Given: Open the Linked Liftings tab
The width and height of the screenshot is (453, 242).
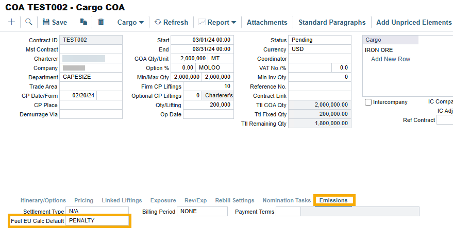Looking at the screenshot, I should pyautogui.click(x=122, y=200).
